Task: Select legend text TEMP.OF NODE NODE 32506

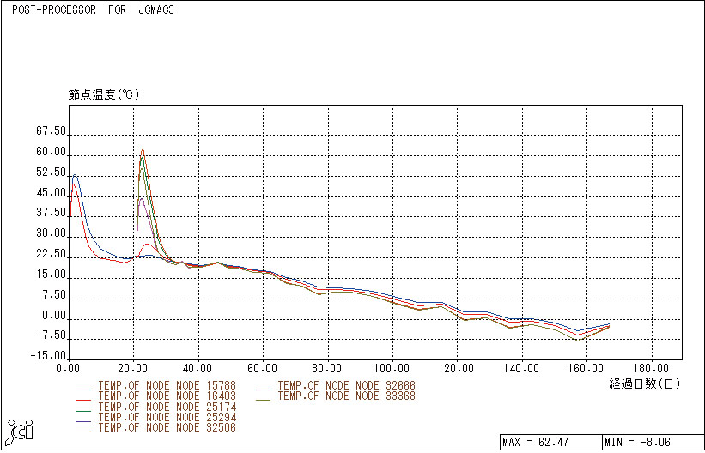Action: [167, 427]
